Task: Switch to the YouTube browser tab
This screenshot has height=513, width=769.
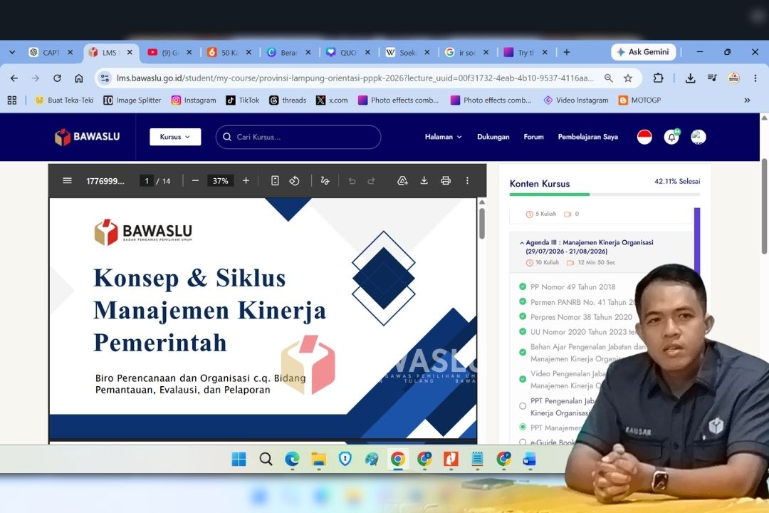Action: (x=169, y=52)
